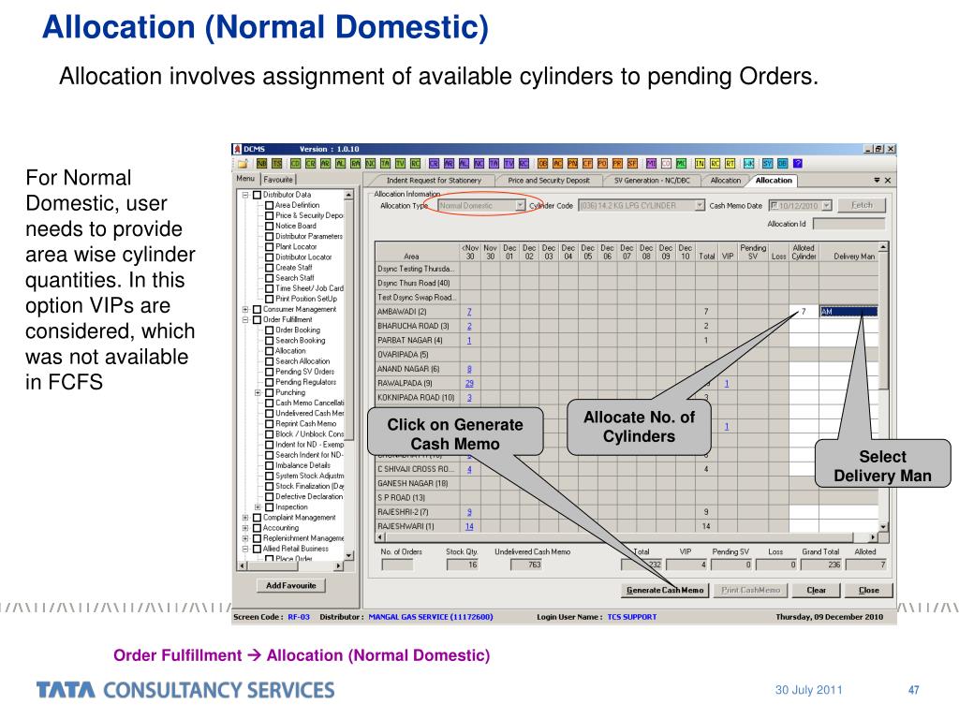Open the Cylinder Code dropdown
The height and width of the screenshot is (719, 959).
pos(700,205)
